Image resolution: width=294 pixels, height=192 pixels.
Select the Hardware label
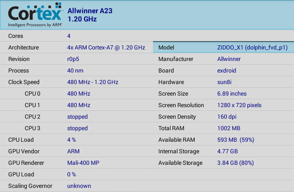171,82
